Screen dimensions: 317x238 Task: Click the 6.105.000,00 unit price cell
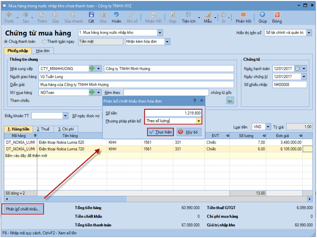click(x=284, y=149)
